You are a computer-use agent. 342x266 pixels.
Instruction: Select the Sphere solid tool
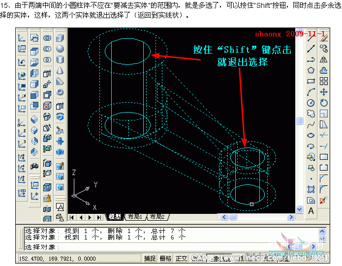[60, 49]
